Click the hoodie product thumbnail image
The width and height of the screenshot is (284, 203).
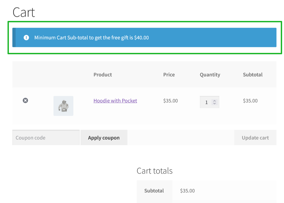coord(63,106)
